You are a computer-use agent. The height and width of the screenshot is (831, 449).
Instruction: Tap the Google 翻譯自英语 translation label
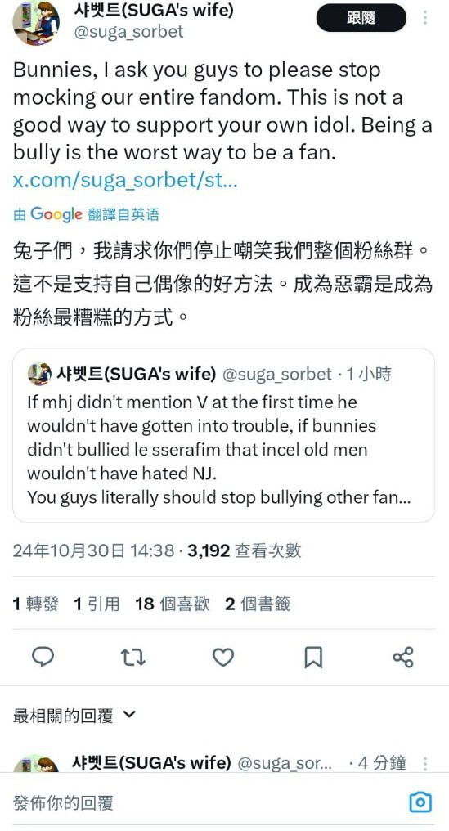click(86, 214)
